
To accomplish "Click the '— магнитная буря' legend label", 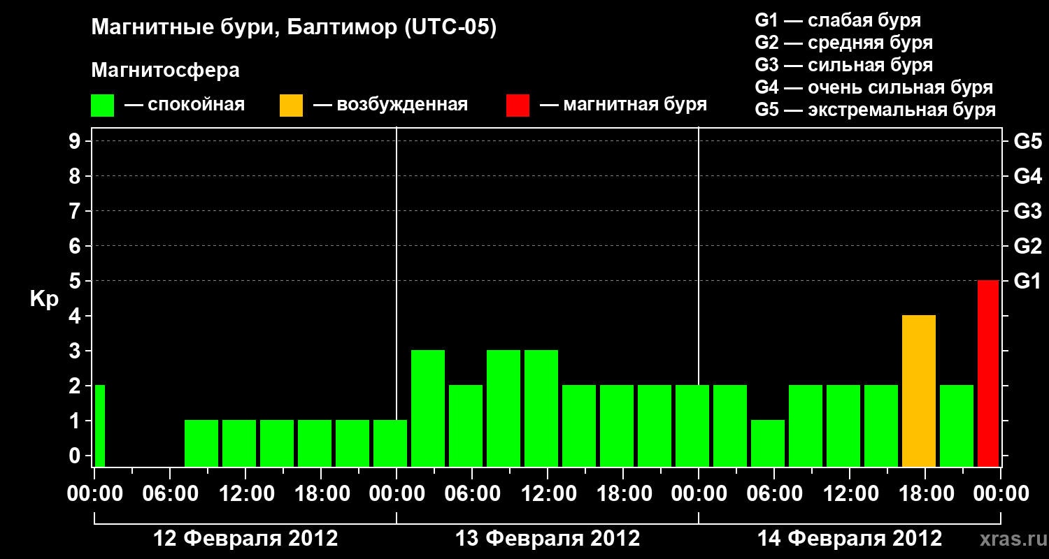I will [x=623, y=105].
